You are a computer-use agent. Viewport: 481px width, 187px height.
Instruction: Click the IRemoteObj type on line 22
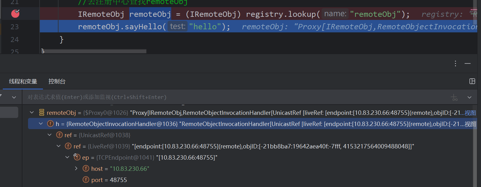click(x=101, y=14)
